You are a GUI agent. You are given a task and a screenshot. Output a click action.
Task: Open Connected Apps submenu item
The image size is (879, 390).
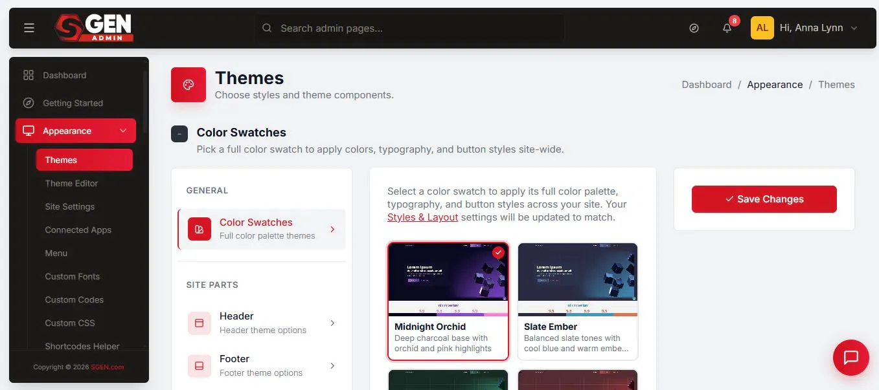[x=78, y=230]
